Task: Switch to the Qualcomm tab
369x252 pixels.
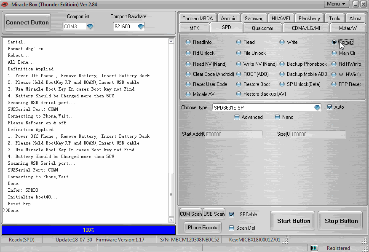Action: tap(262, 28)
